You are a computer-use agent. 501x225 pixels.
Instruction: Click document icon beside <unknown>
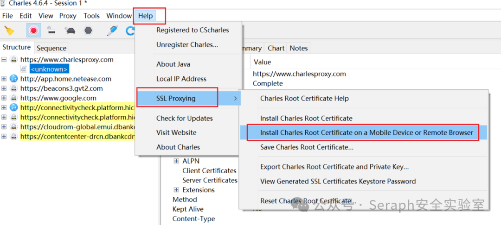point(24,69)
